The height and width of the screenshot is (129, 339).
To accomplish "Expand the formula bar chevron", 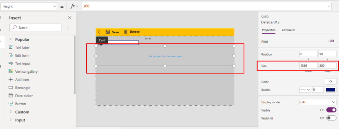I will click(x=329, y=6).
